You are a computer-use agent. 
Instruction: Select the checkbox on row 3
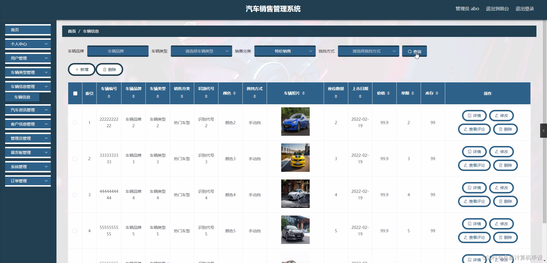click(x=75, y=195)
